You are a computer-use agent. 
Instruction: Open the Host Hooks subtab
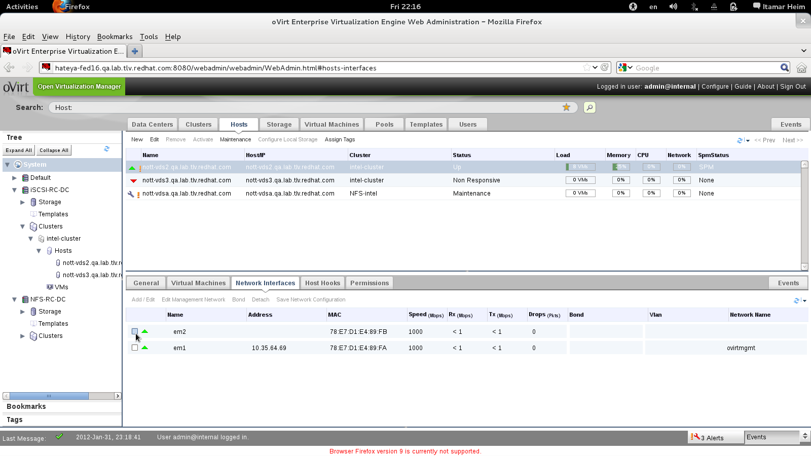pos(322,283)
